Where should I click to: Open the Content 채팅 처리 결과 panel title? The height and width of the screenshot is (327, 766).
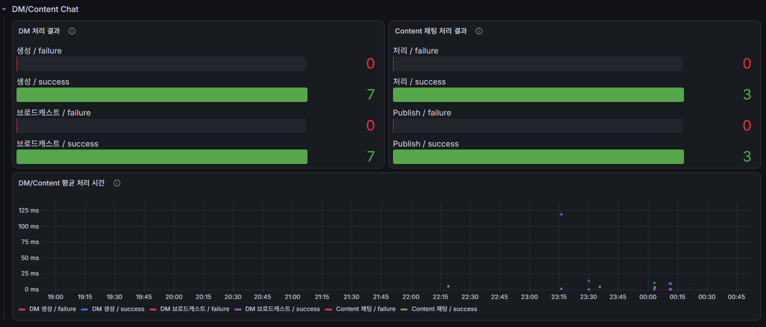click(431, 31)
